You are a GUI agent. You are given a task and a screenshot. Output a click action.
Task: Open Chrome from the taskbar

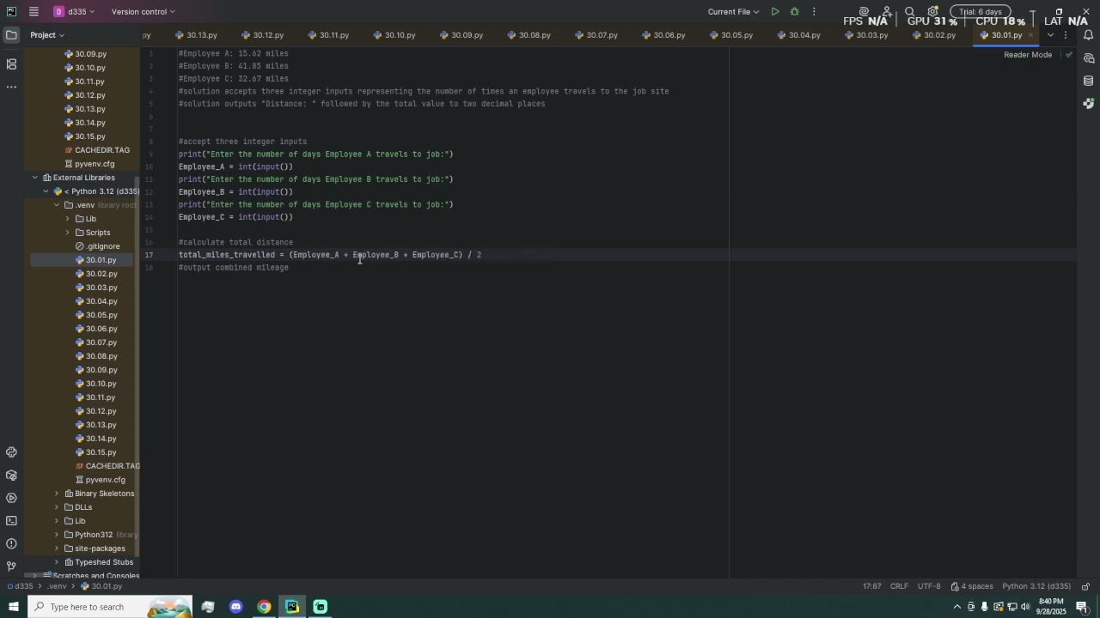coord(264,607)
